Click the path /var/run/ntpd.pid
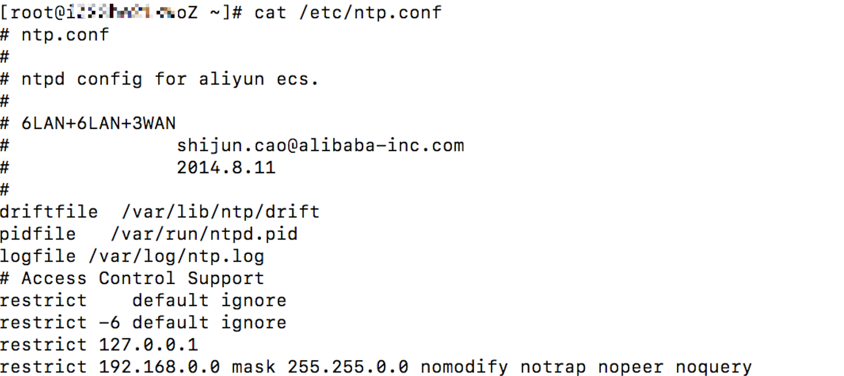The height and width of the screenshot is (376, 844). (204, 234)
